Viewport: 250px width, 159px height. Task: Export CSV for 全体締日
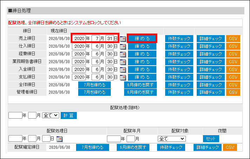point(233,85)
